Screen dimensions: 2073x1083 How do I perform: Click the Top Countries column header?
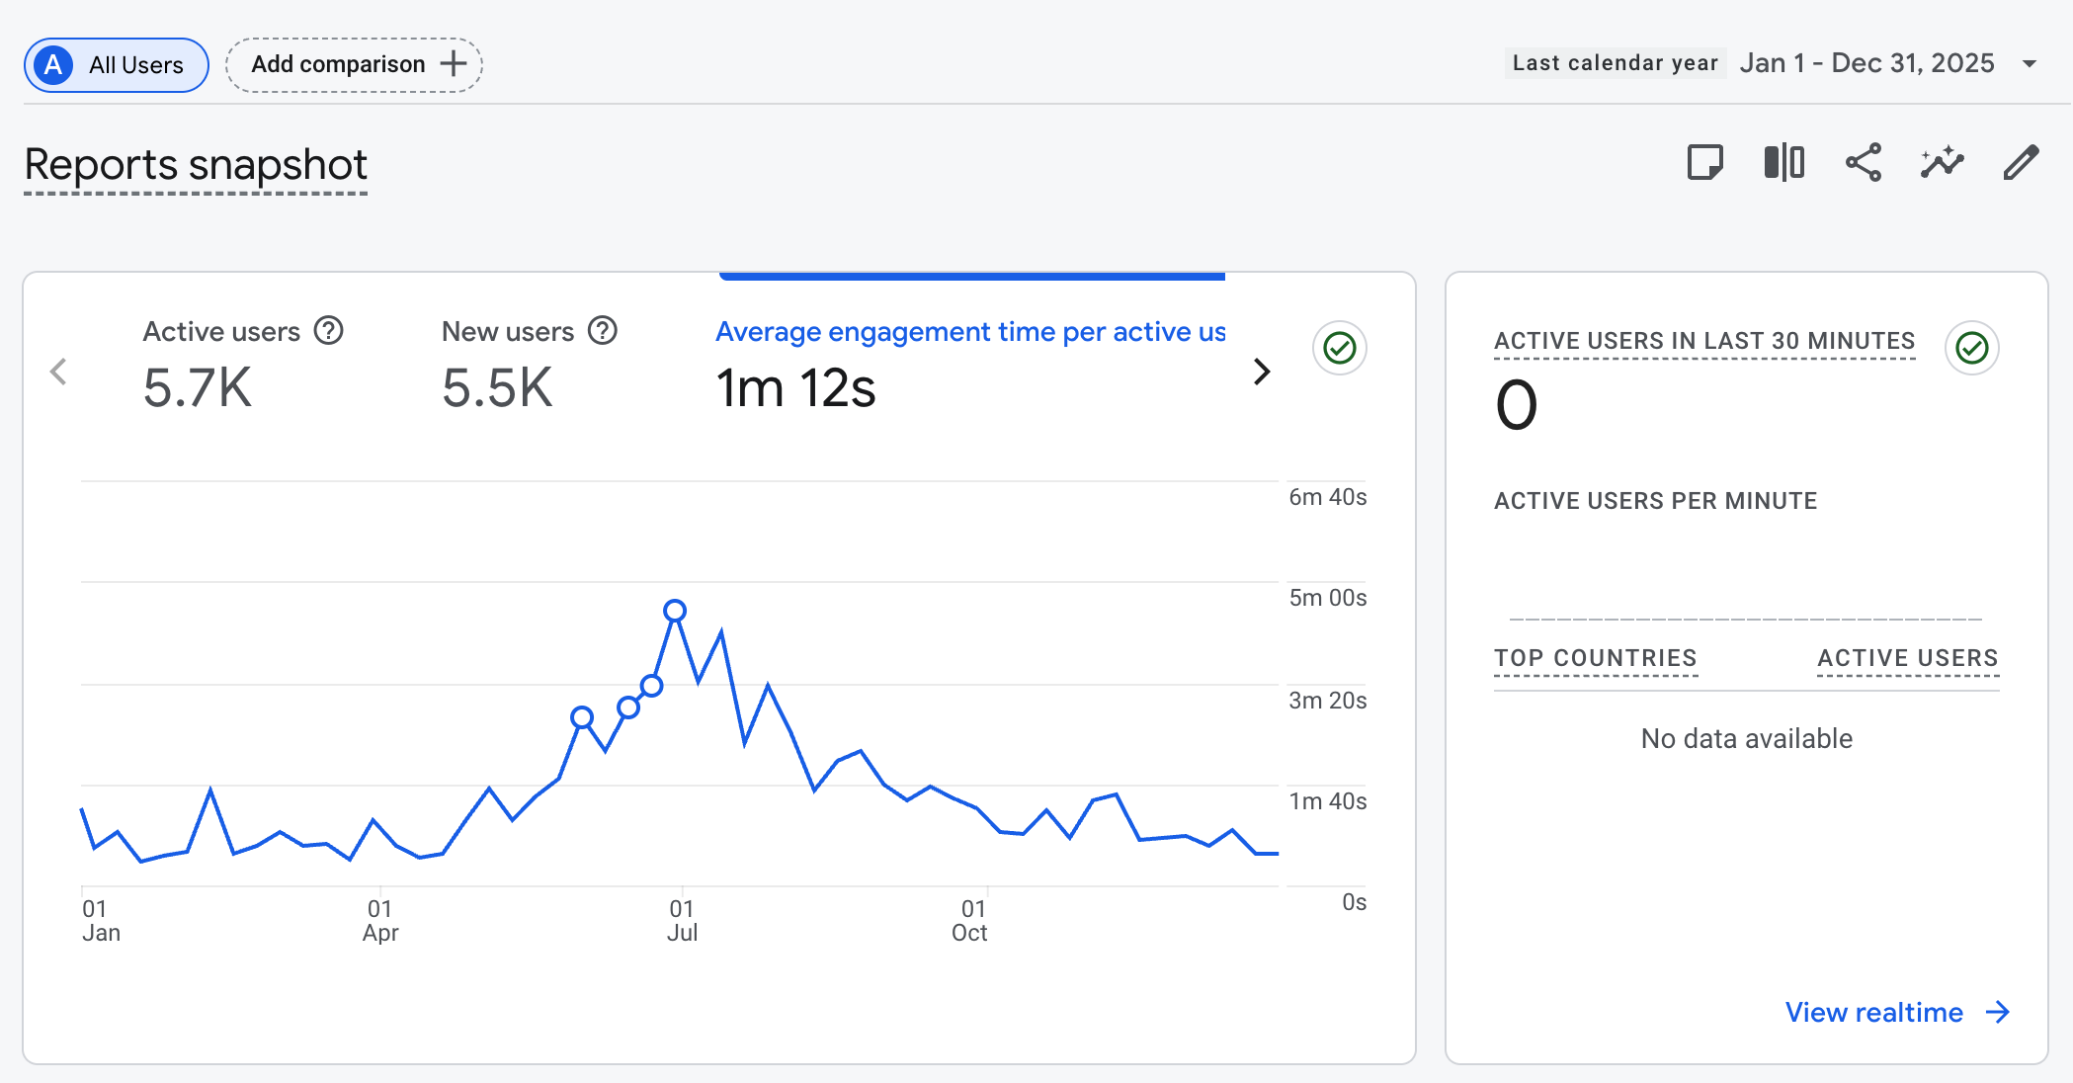tap(1595, 658)
